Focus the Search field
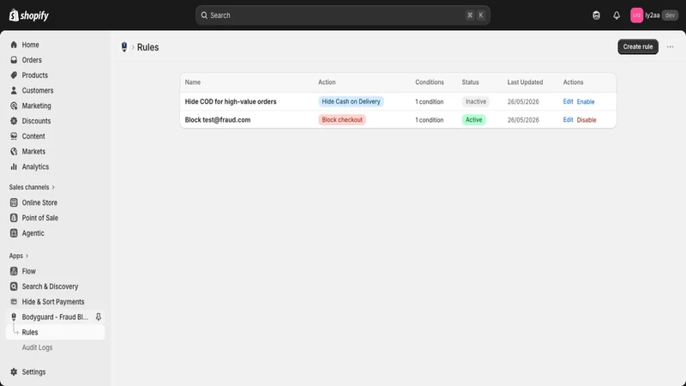686x386 pixels. point(342,15)
